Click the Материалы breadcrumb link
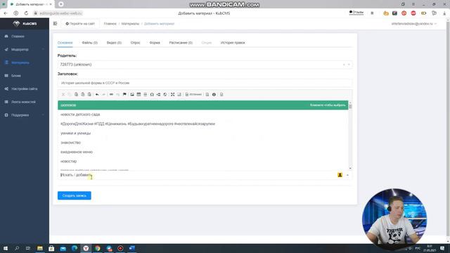 coord(130,23)
